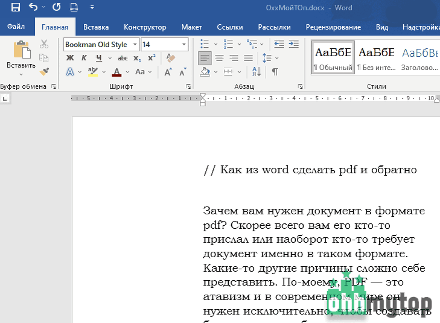Image resolution: width=440 pixels, height=323 pixels.
Task: Switch to the Вид tab
Action: (382, 27)
